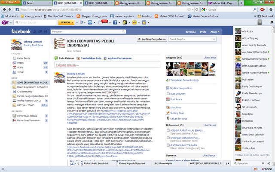The image size is (275, 172).
Task: Open the messages icon in Facebook header
Action: point(40,31)
